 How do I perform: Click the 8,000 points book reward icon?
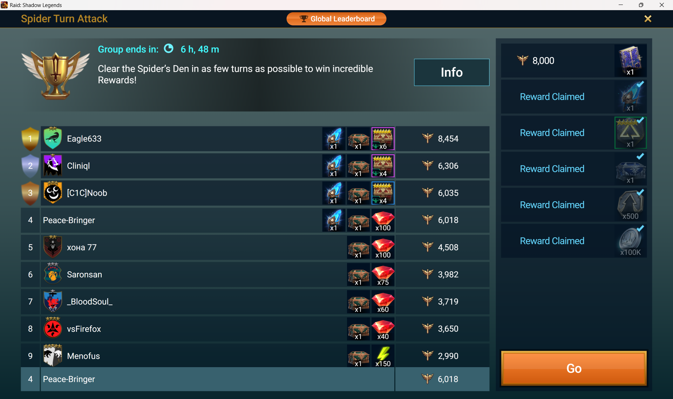pos(630,61)
